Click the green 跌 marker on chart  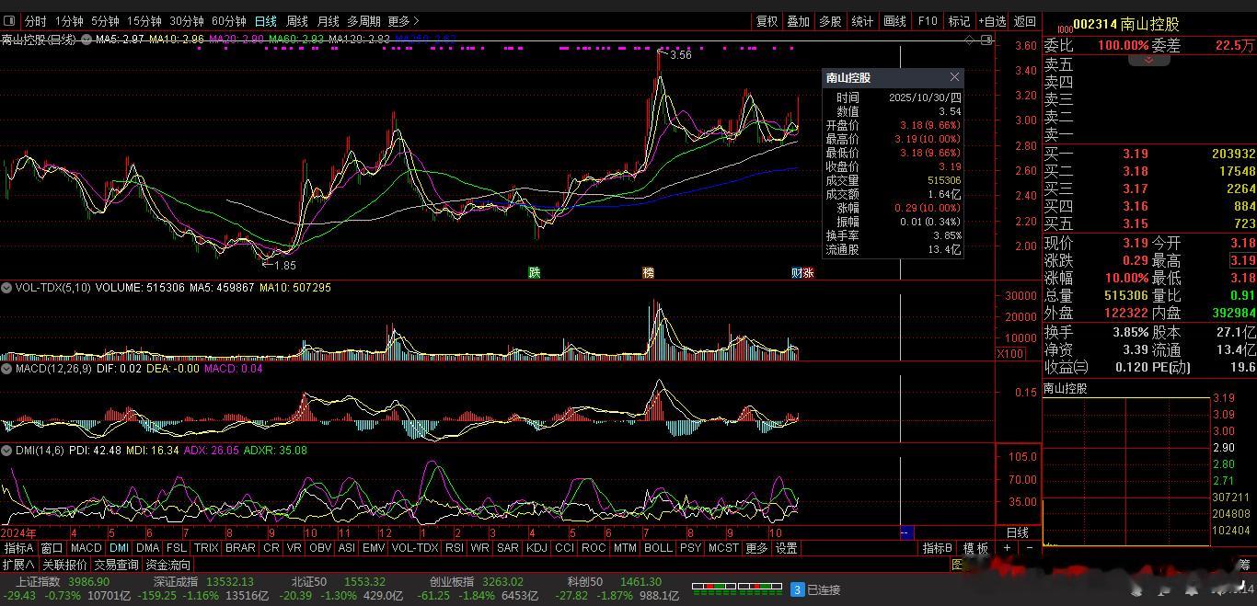[x=534, y=272]
